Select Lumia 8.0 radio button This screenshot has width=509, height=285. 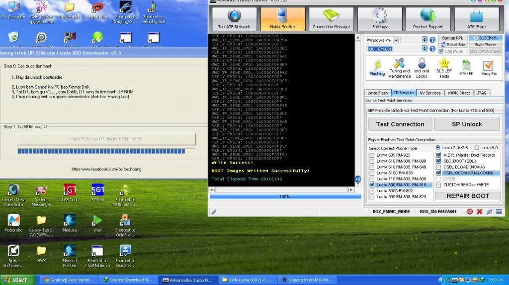[477, 148]
